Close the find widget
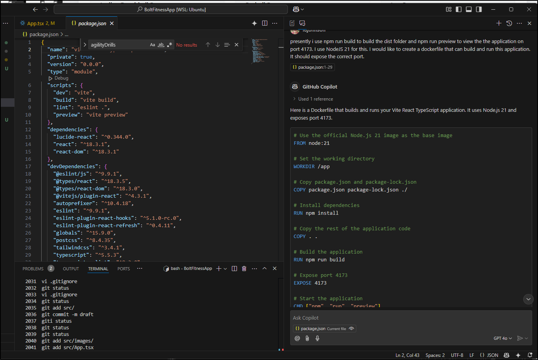 tap(237, 45)
